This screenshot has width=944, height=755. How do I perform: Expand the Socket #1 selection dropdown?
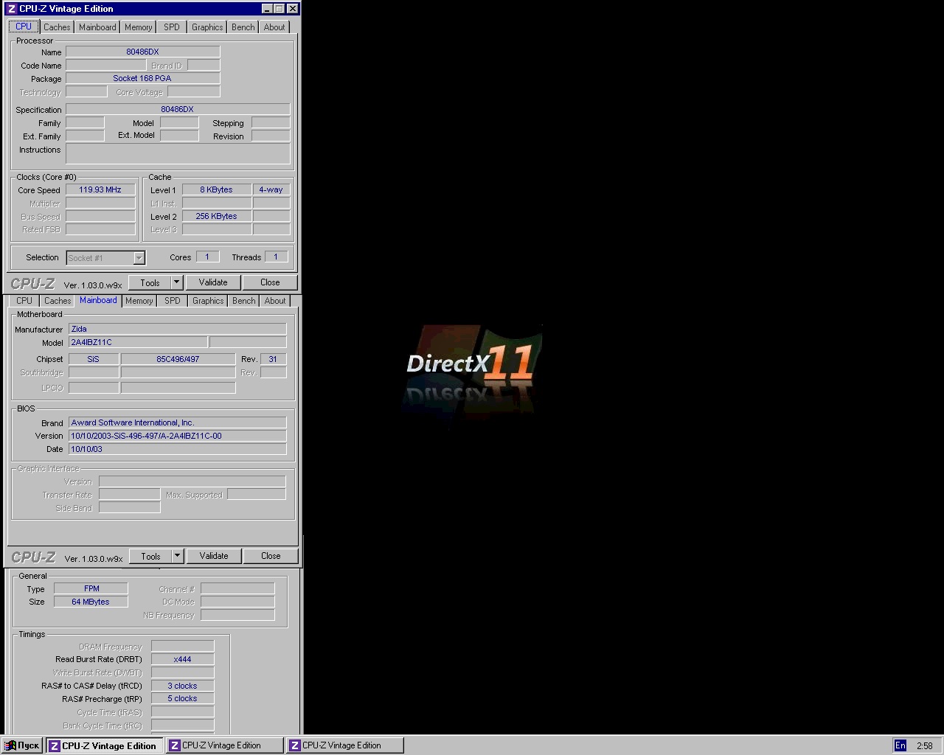click(x=139, y=258)
